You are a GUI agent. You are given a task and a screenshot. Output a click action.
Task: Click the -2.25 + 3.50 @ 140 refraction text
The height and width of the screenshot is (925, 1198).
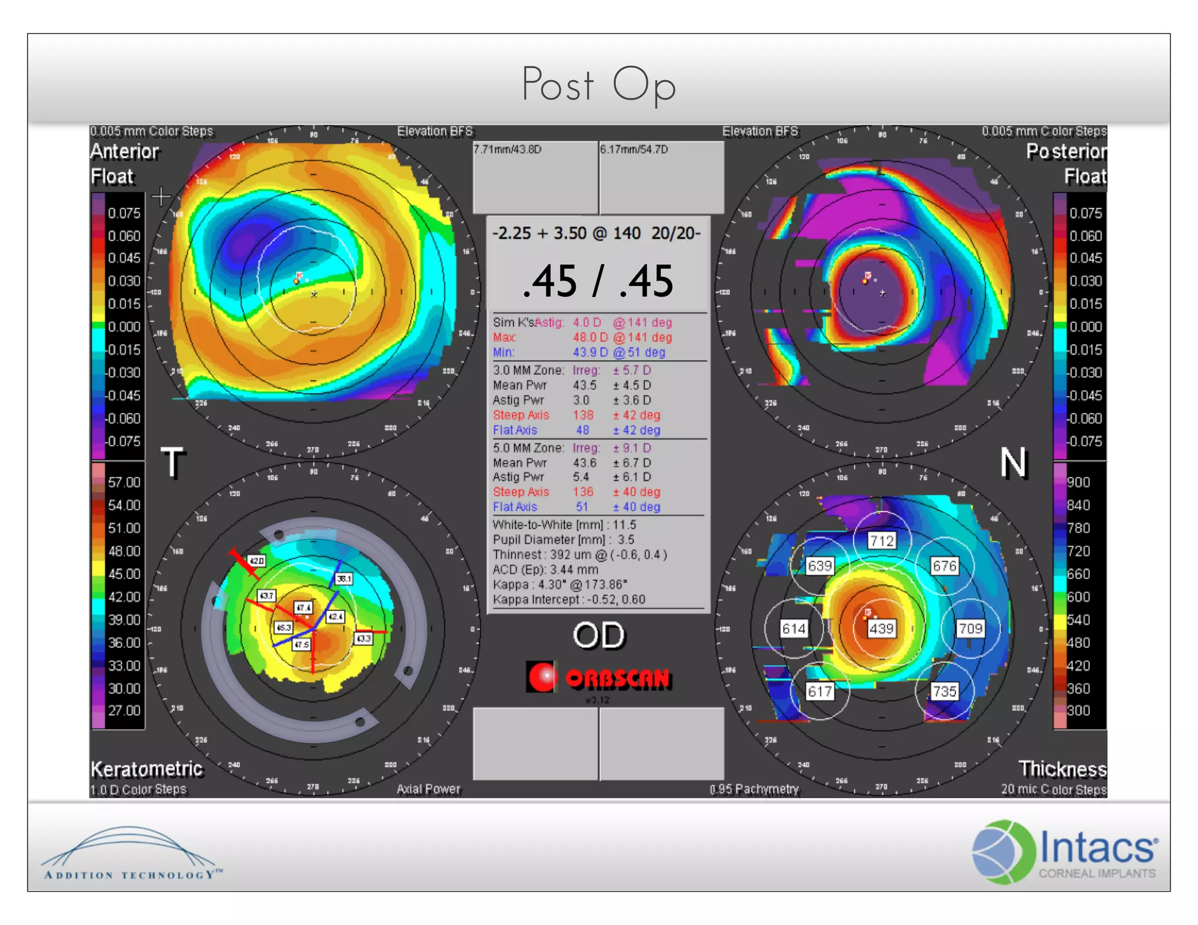point(566,233)
